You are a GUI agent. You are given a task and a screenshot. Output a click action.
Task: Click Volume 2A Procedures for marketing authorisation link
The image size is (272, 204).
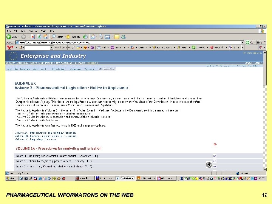(45, 133)
